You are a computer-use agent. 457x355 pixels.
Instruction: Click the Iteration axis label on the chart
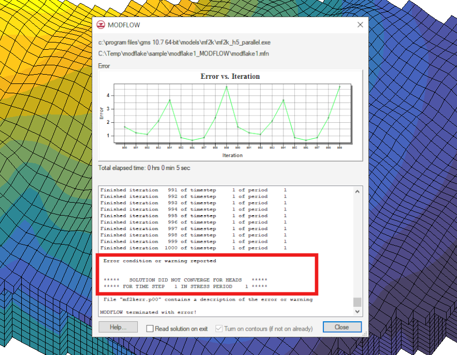tap(232, 155)
